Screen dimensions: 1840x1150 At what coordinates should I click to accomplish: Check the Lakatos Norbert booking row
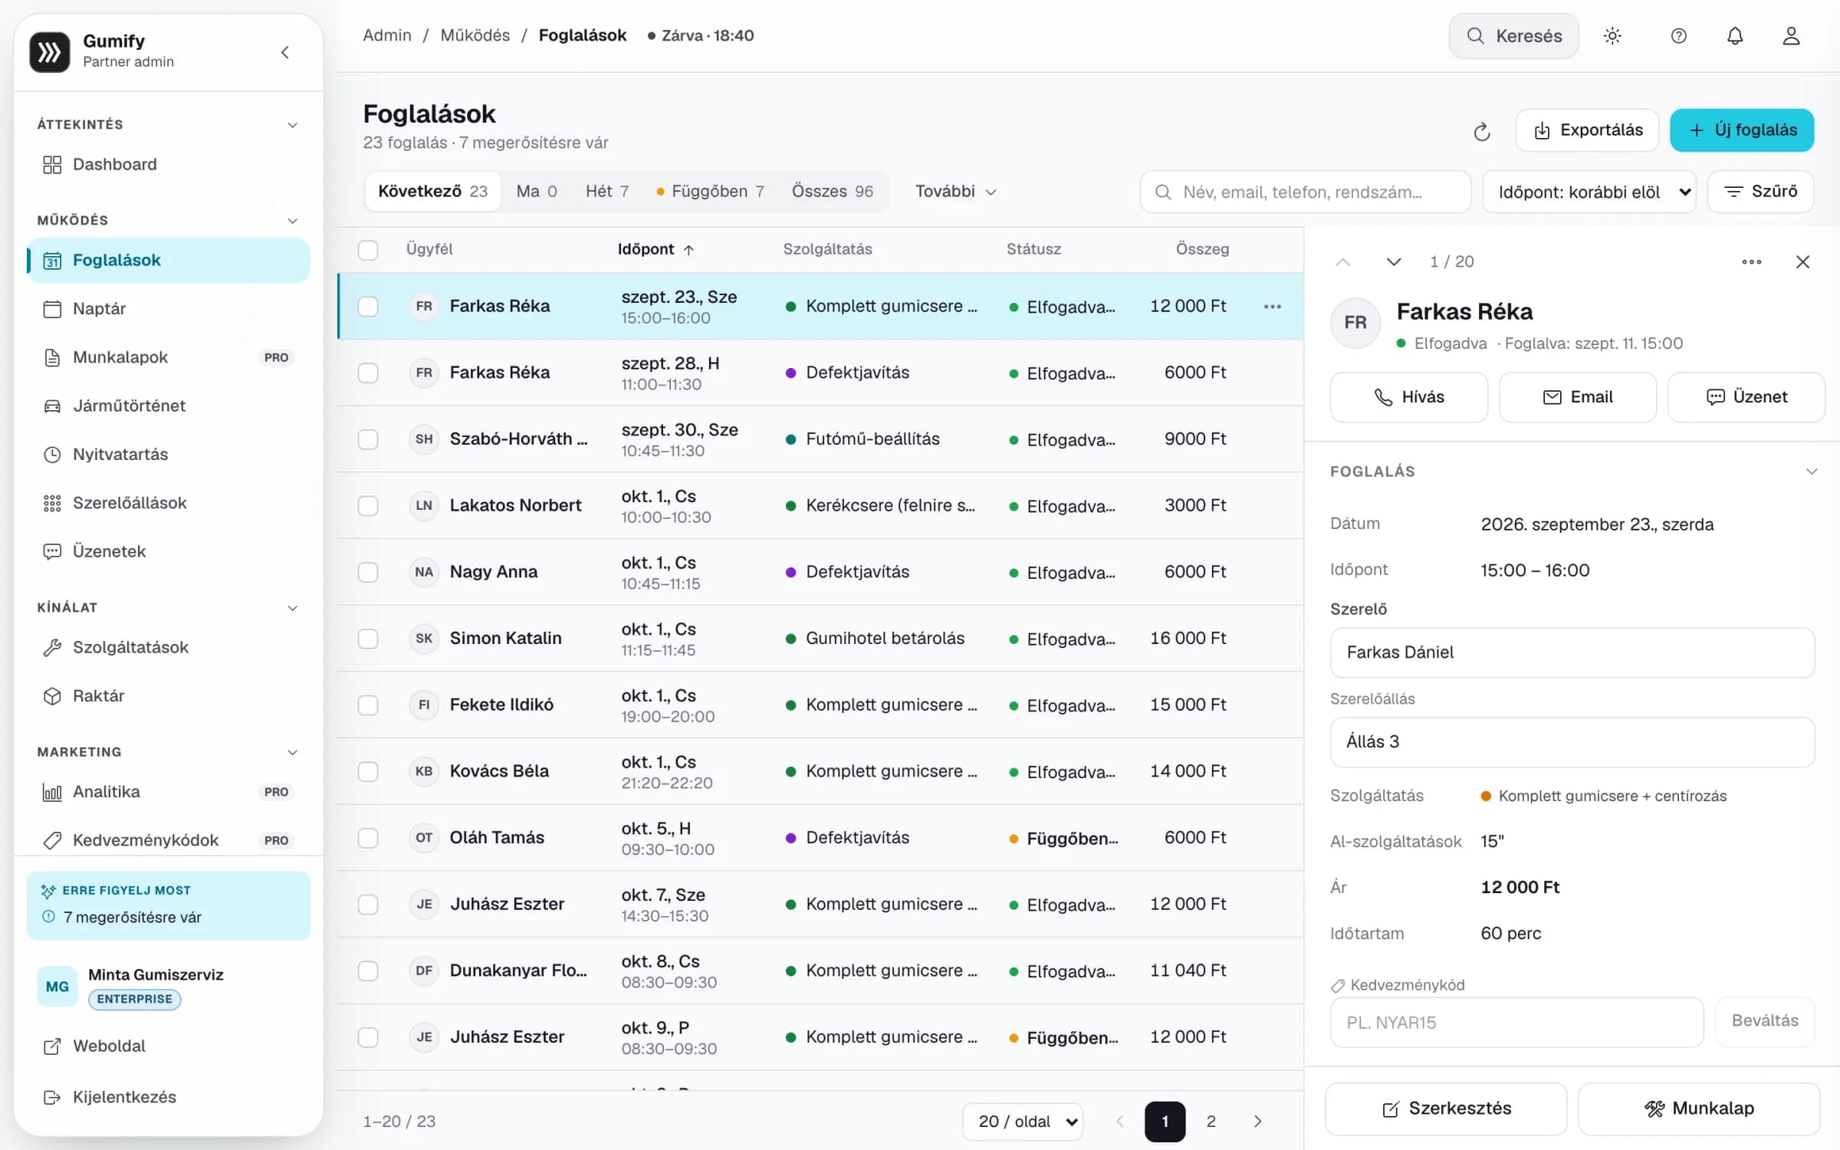point(368,506)
